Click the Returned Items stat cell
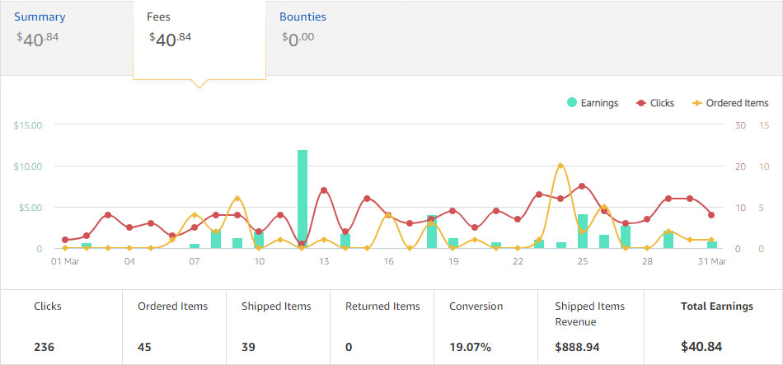 pyautogui.click(x=382, y=326)
